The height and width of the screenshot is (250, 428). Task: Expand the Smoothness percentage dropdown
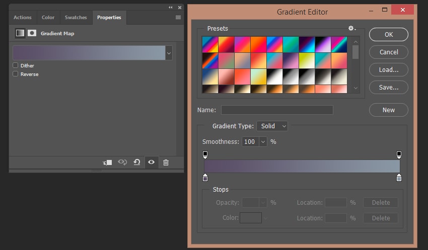(263, 142)
